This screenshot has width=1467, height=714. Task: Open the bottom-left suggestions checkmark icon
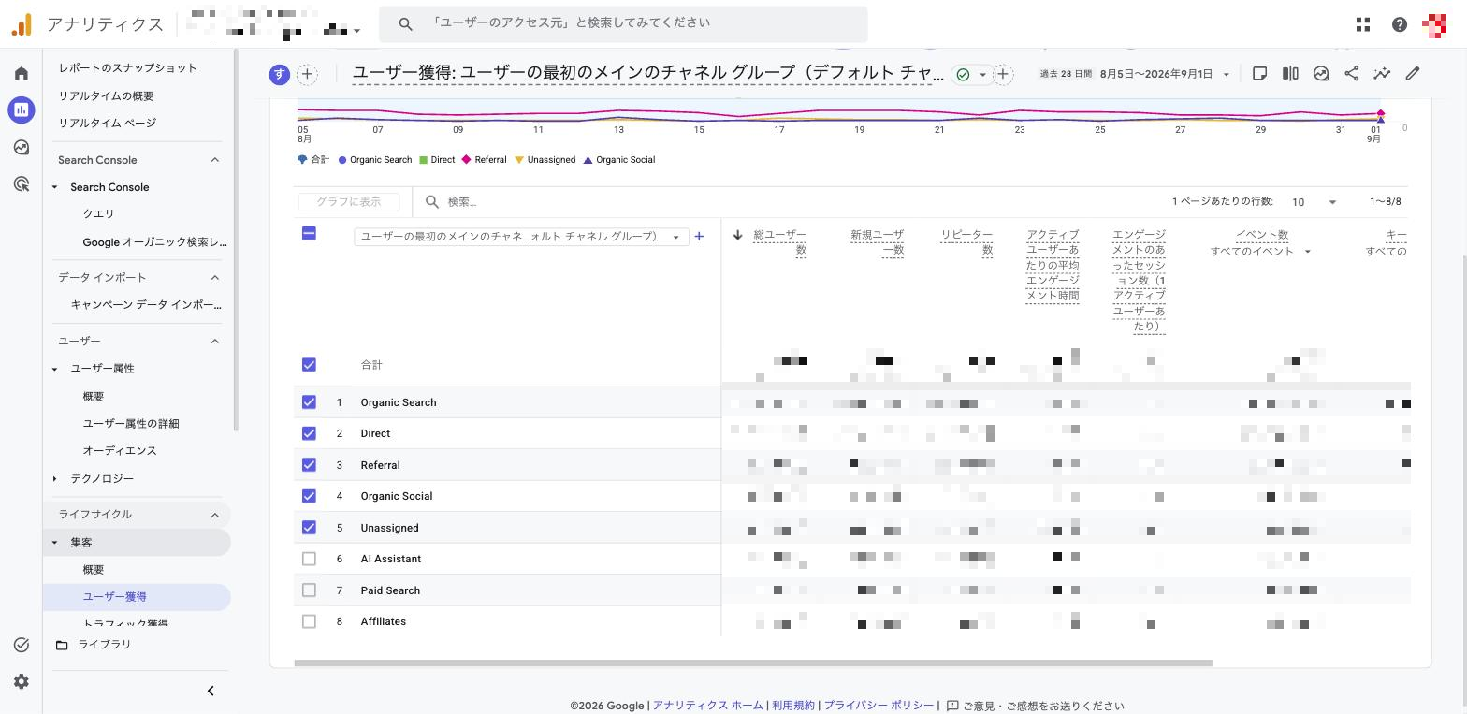(x=22, y=645)
